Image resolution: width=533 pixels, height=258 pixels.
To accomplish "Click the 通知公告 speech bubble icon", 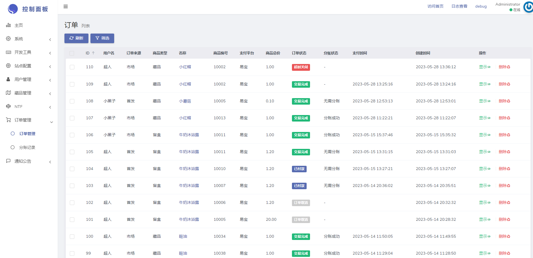I will point(8,161).
